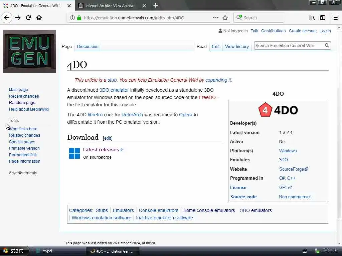Viewport: 342px width, 256px height.
Task: Switch to Internet Archive: View Archive tab
Action: pos(110,6)
